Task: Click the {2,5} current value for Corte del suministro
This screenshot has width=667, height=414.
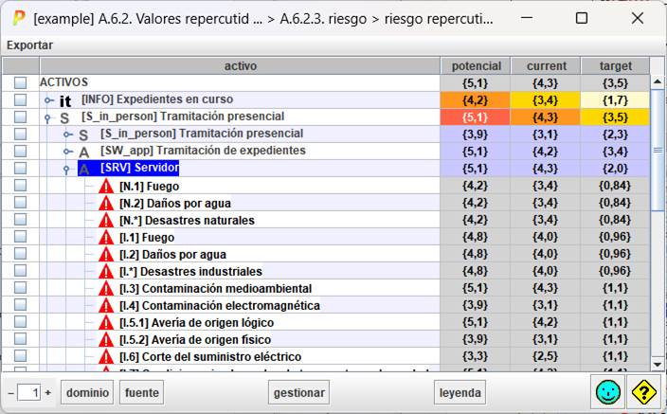Action: tap(546, 355)
